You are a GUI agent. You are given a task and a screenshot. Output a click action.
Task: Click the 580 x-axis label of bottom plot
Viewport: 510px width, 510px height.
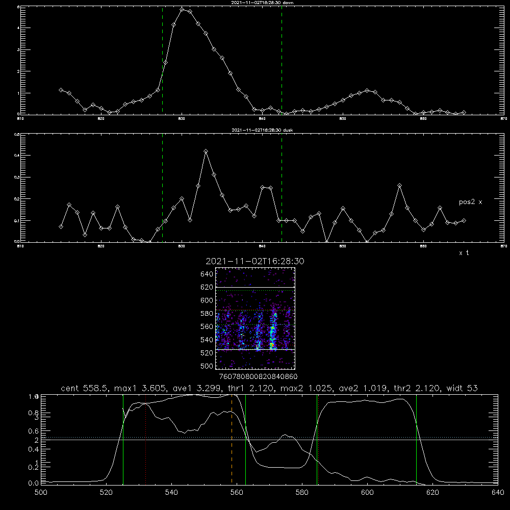coord(302,493)
